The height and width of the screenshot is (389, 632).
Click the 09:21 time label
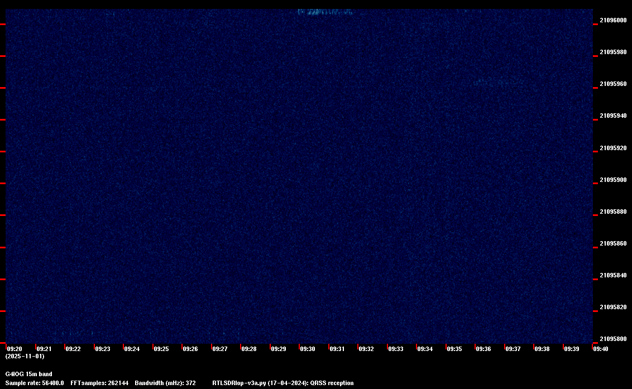click(x=44, y=349)
